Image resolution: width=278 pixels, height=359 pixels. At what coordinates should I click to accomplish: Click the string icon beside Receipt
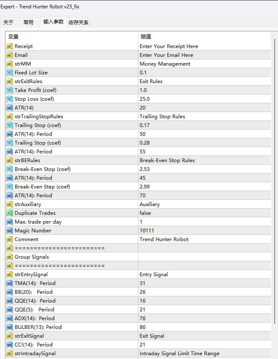tap(10, 46)
